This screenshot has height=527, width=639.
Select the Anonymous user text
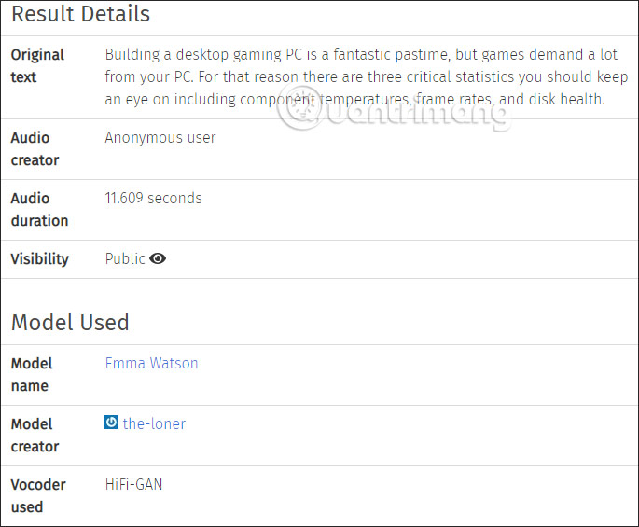pyautogui.click(x=160, y=138)
